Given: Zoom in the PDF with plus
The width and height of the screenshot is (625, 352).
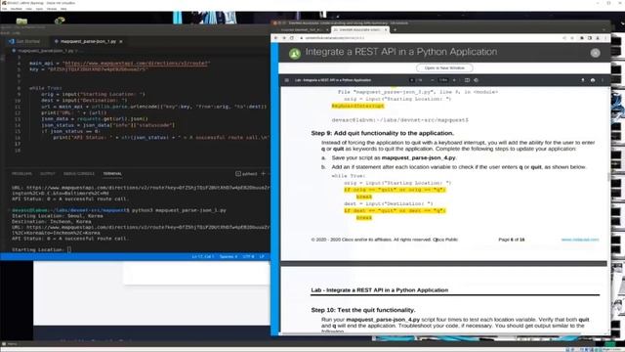Looking at the screenshot, I should (x=454, y=80).
